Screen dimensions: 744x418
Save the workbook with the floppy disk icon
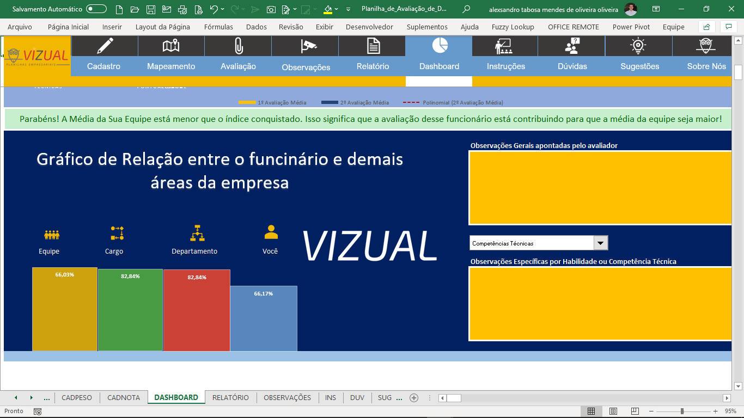151,9
